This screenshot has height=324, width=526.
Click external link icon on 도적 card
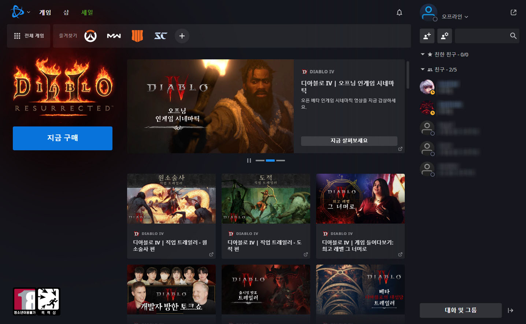pos(305,254)
